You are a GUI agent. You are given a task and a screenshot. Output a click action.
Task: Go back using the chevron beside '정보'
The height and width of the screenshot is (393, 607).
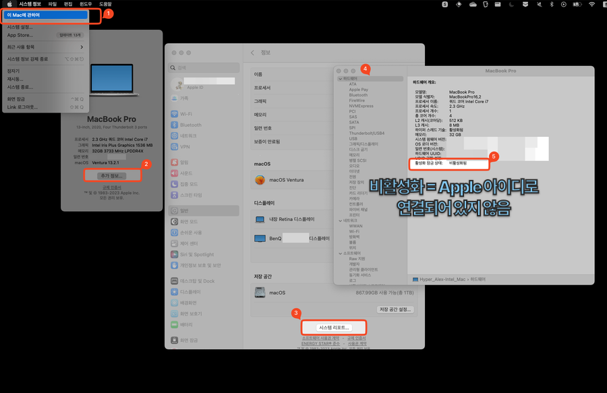pos(252,53)
